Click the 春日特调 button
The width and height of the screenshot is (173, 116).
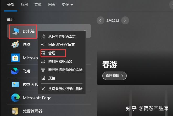coord(114,76)
